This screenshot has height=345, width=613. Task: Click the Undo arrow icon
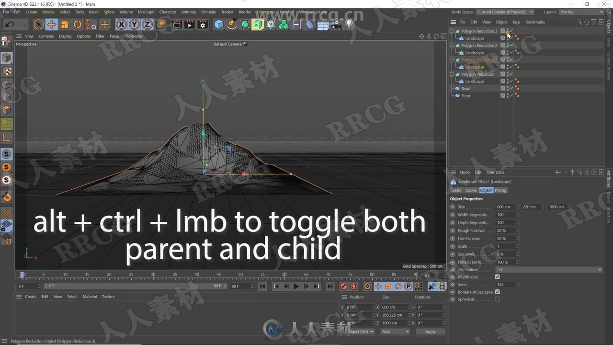(x=10, y=24)
